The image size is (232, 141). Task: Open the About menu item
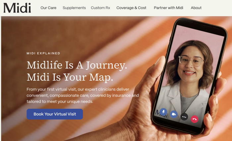pos(196,8)
